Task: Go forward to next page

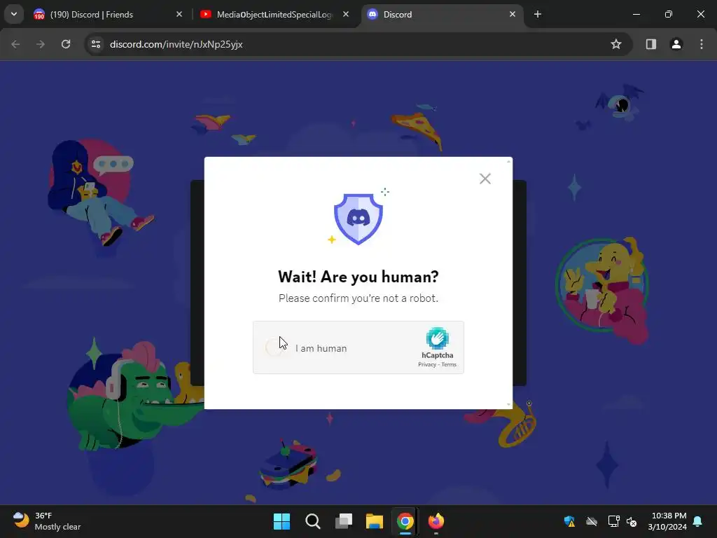Action: click(41, 44)
